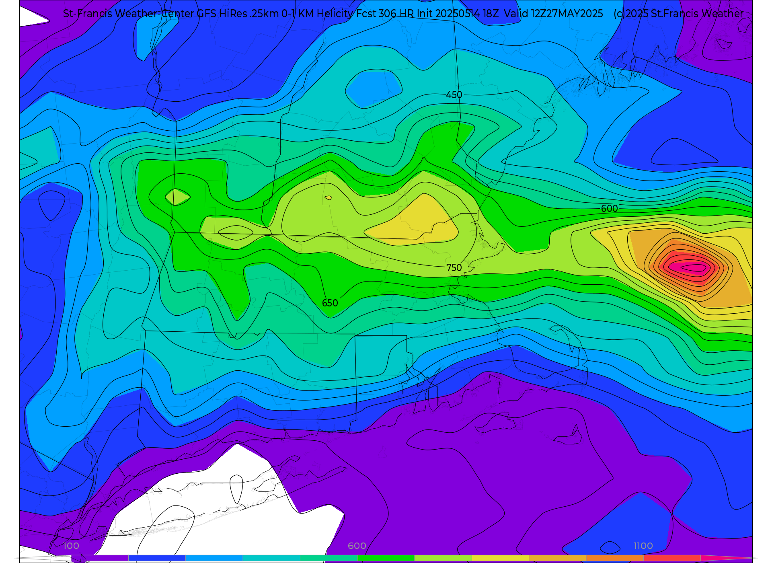The height and width of the screenshot is (563, 772).
Task: Click '0-1 KM Helicity' title text
Action: pos(317,14)
